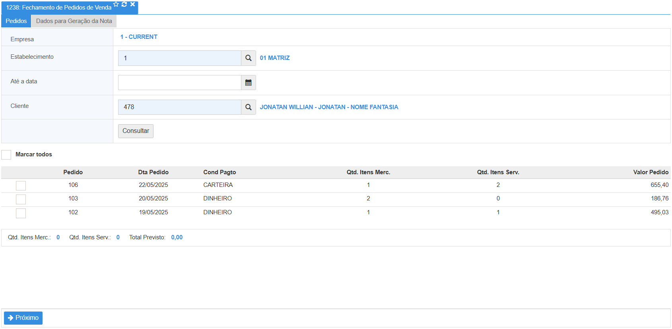Click pedido number 102
672x329 pixels.
pos(73,212)
